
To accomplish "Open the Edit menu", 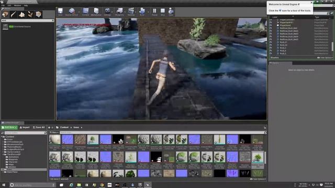I will click(9, 5).
